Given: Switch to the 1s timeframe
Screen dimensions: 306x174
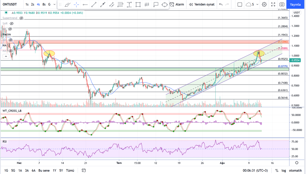Looking at the screenshot, I should (27, 4).
